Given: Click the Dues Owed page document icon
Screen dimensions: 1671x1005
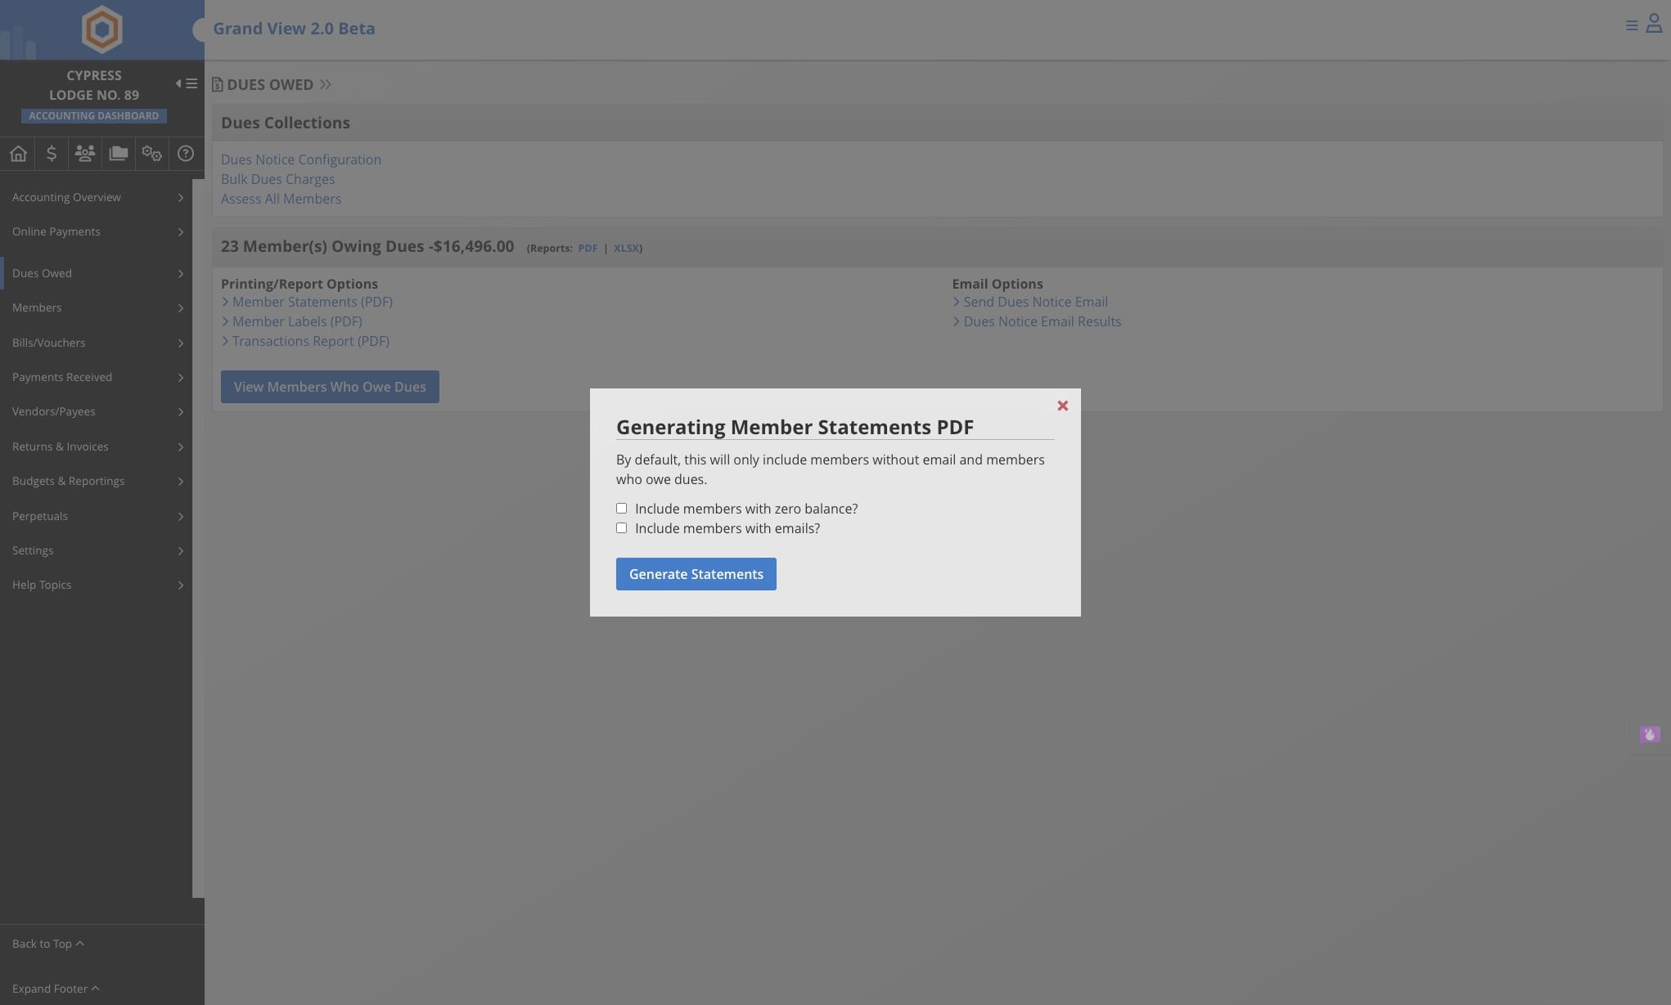Looking at the screenshot, I should 218,85.
